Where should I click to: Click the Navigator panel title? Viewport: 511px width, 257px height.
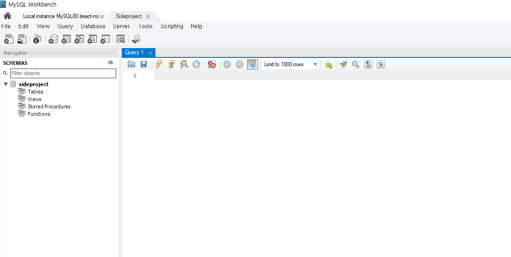click(x=15, y=53)
